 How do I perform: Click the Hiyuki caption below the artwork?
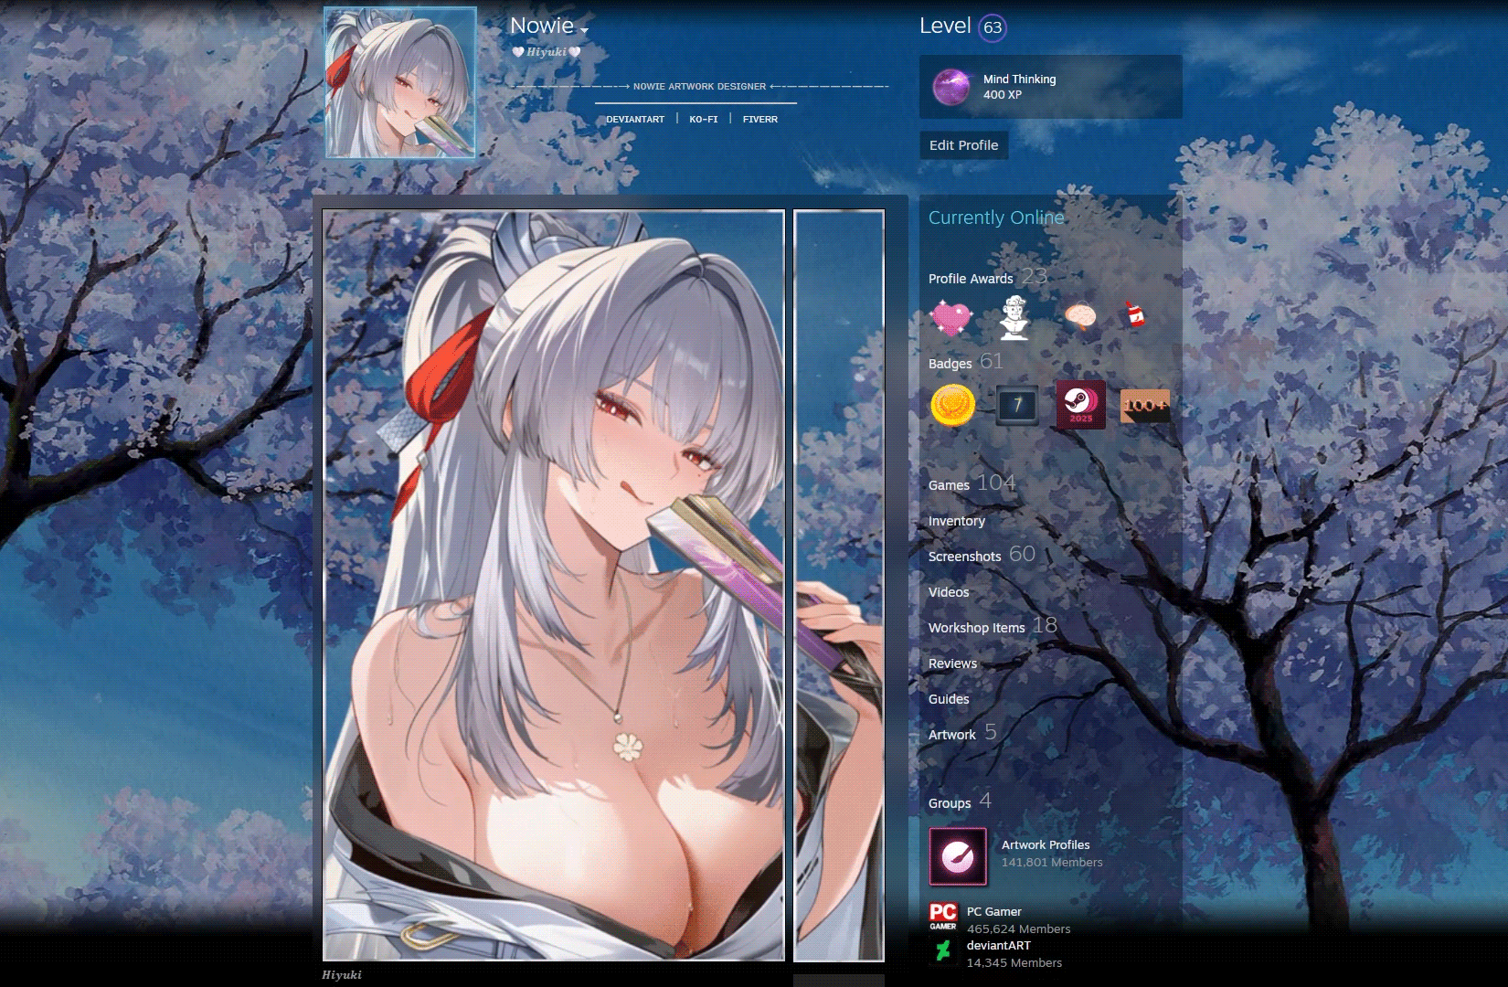pos(342,975)
